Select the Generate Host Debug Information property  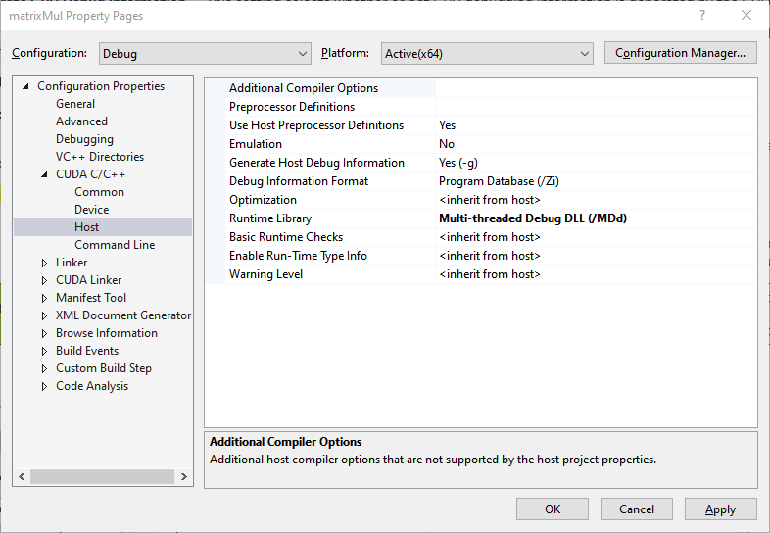click(x=316, y=163)
